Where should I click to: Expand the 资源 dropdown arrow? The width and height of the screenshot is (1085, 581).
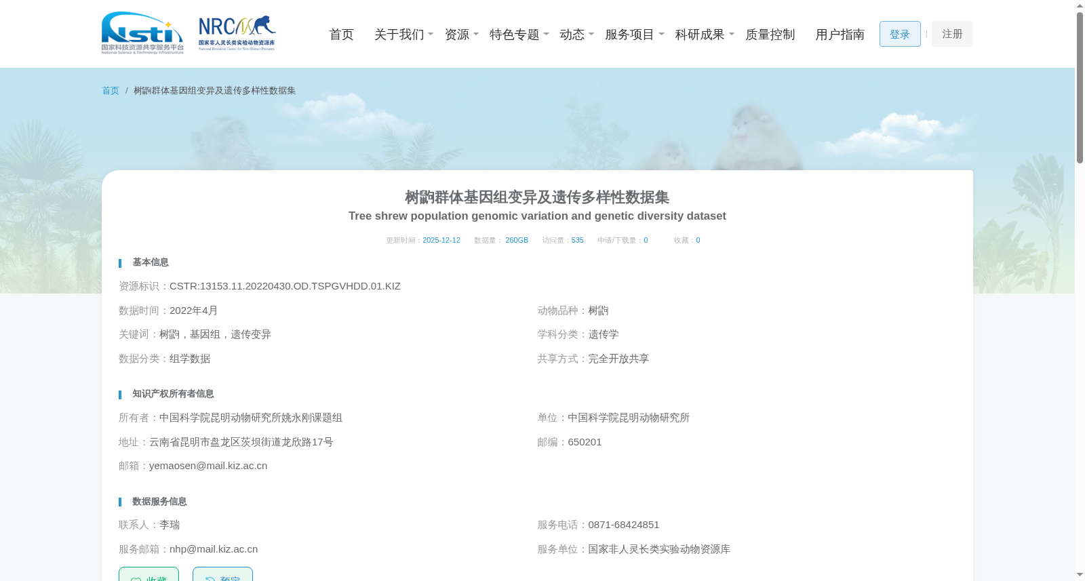476,34
